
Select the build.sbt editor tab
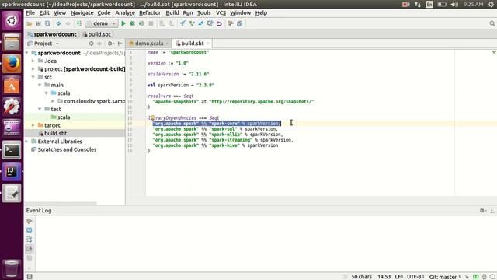pyautogui.click(x=192, y=44)
